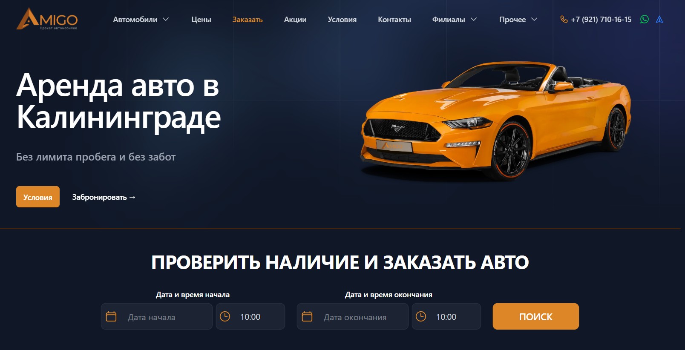The height and width of the screenshot is (350, 685).
Task: Click the orange Условия button
Action: (38, 197)
